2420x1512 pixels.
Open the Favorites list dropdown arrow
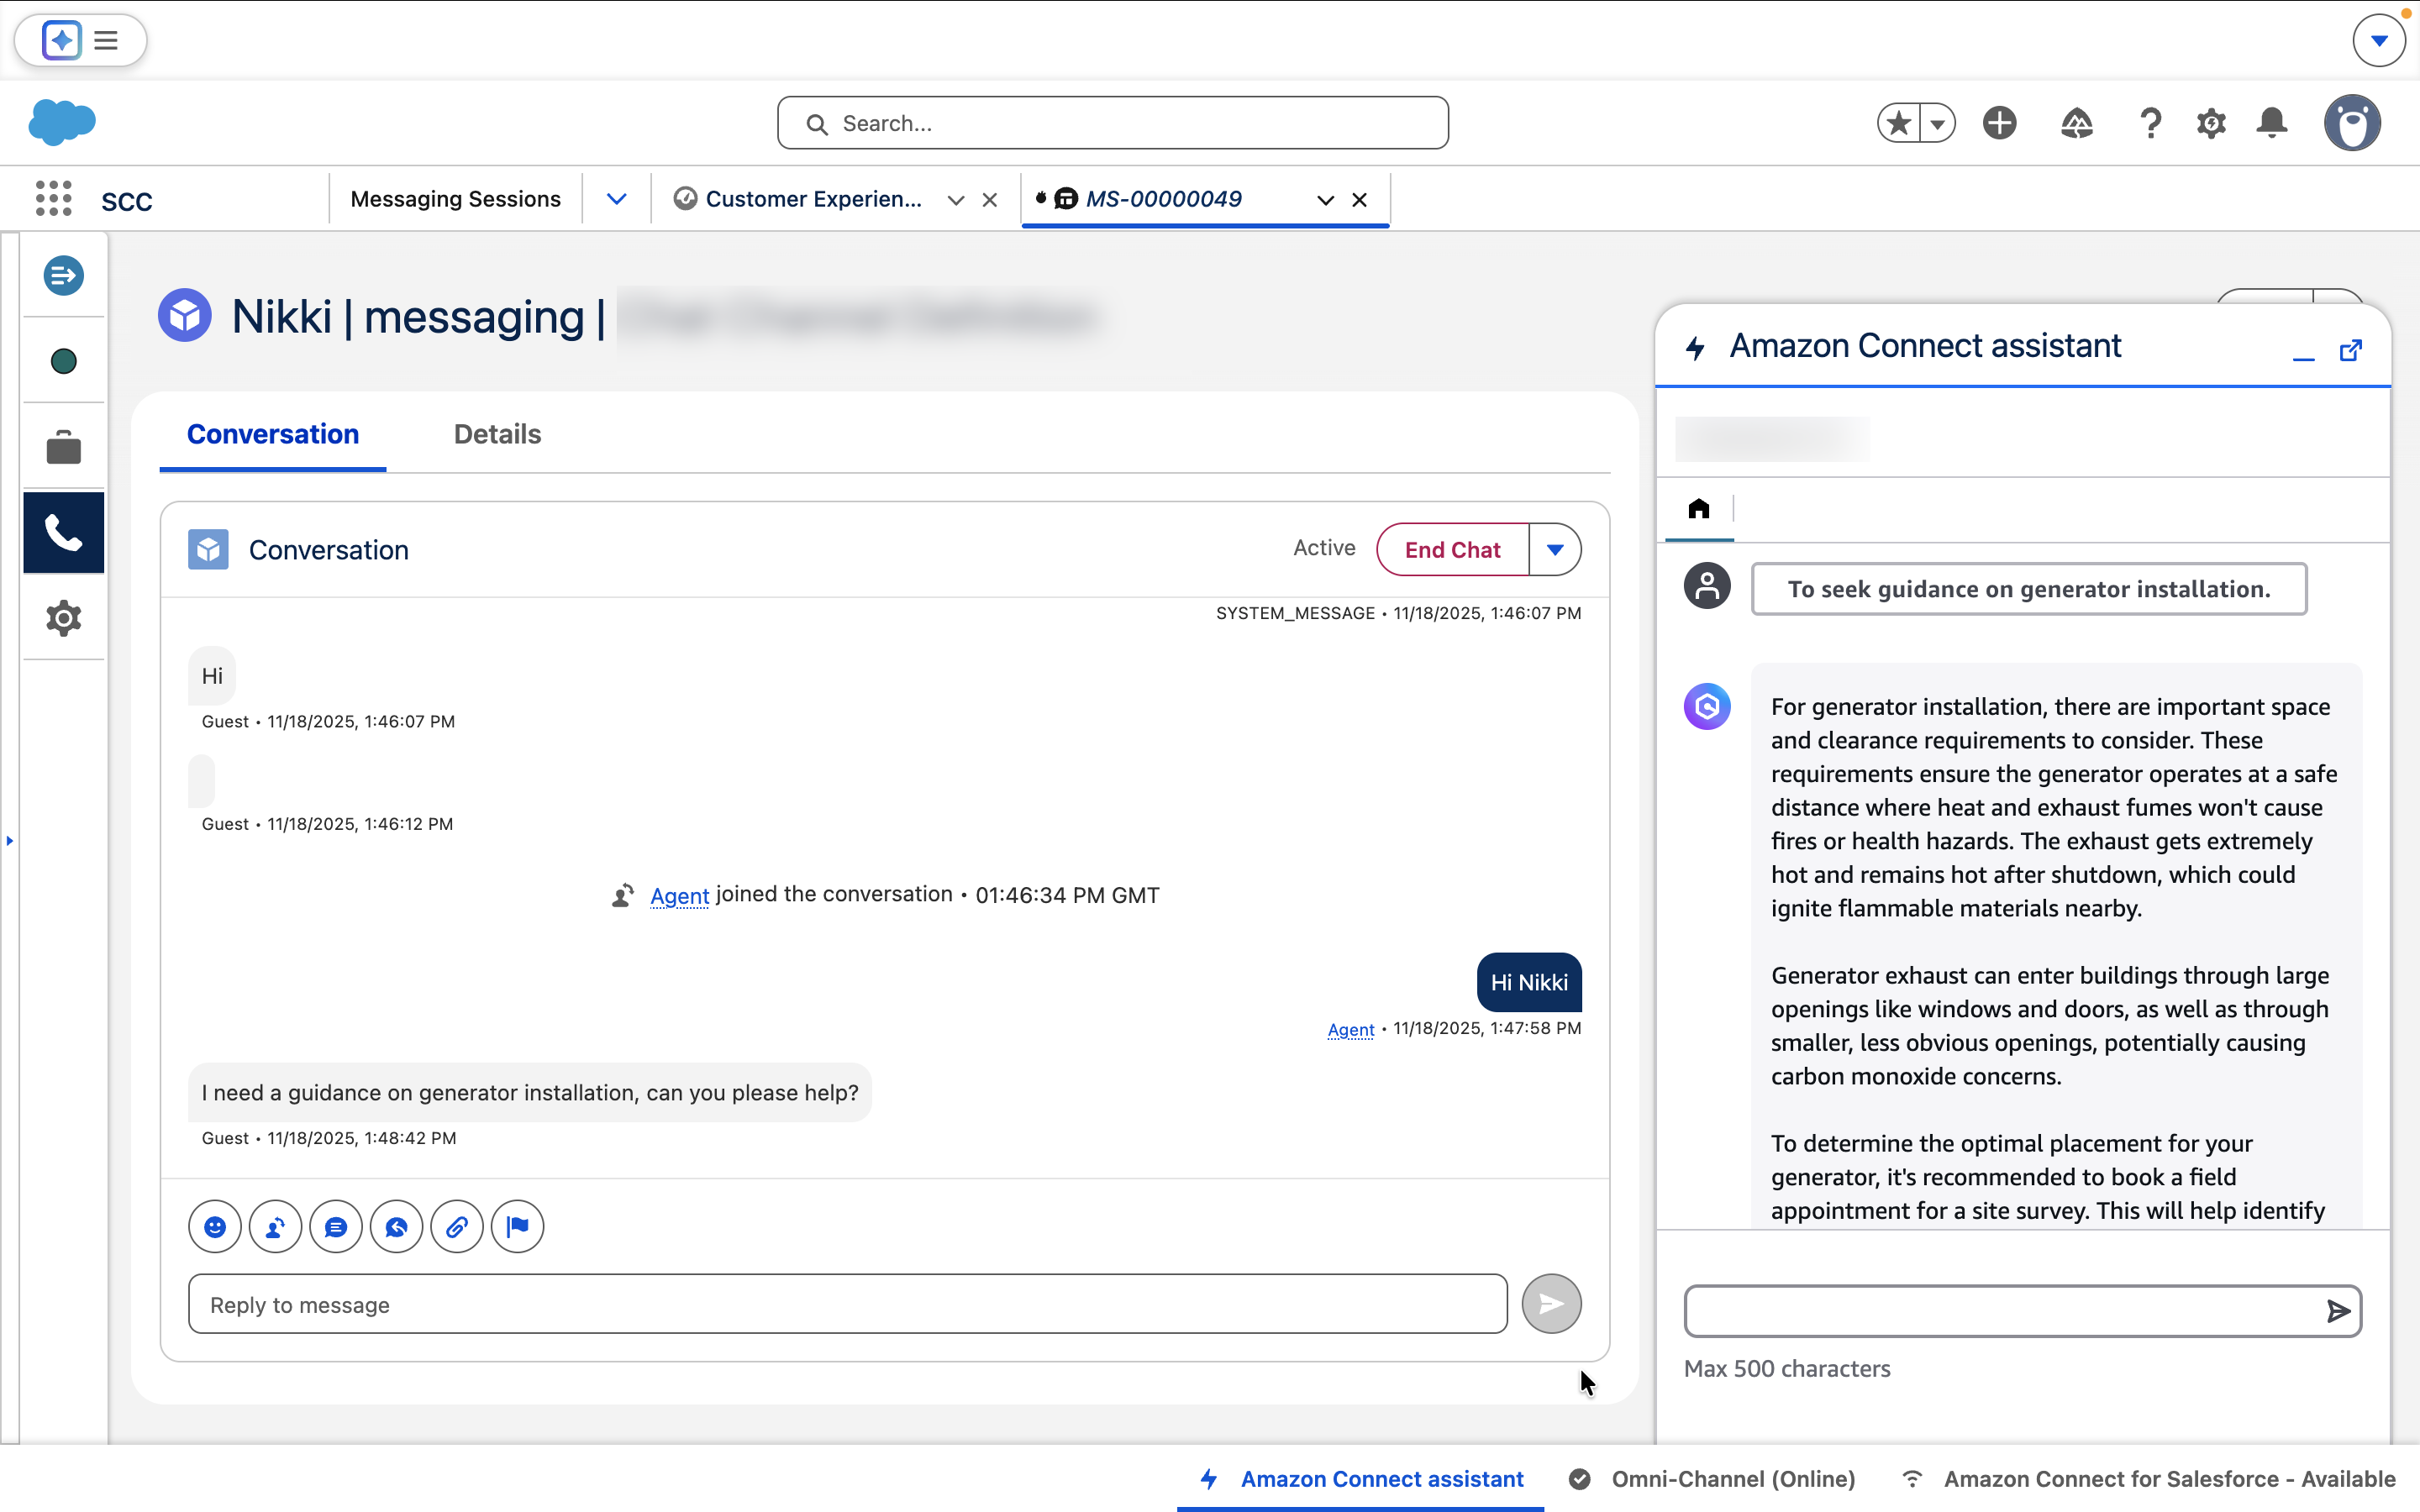coord(1938,123)
